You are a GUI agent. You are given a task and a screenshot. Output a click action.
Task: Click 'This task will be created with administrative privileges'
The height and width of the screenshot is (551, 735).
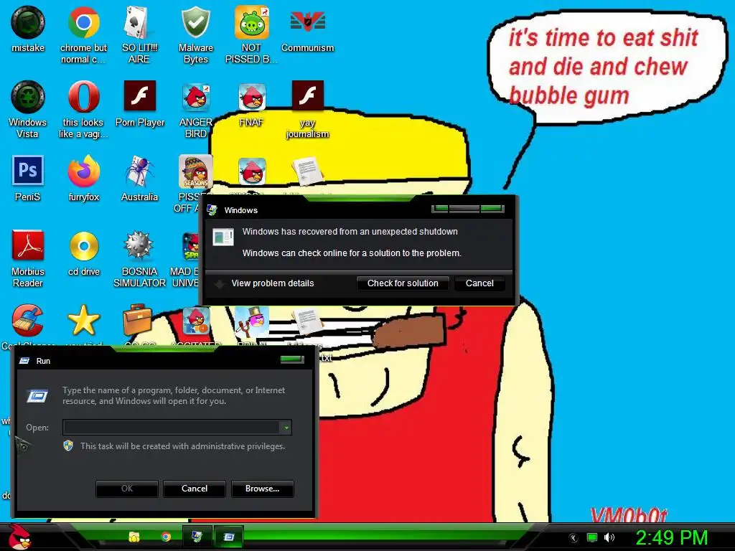[182, 446]
